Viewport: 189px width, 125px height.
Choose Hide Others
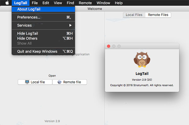[x=43, y=38]
